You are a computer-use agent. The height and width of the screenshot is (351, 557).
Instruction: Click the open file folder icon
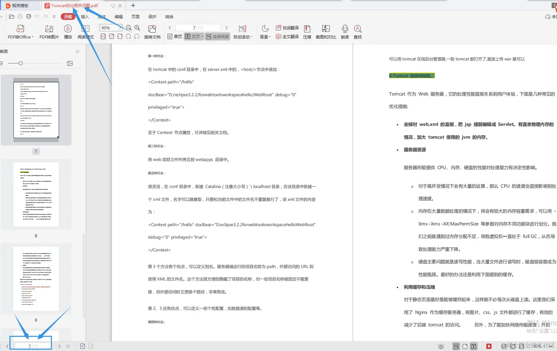(x=11, y=17)
